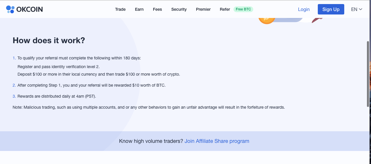Click the Sign Up button
The height and width of the screenshot is (164, 371).
coord(331,9)
